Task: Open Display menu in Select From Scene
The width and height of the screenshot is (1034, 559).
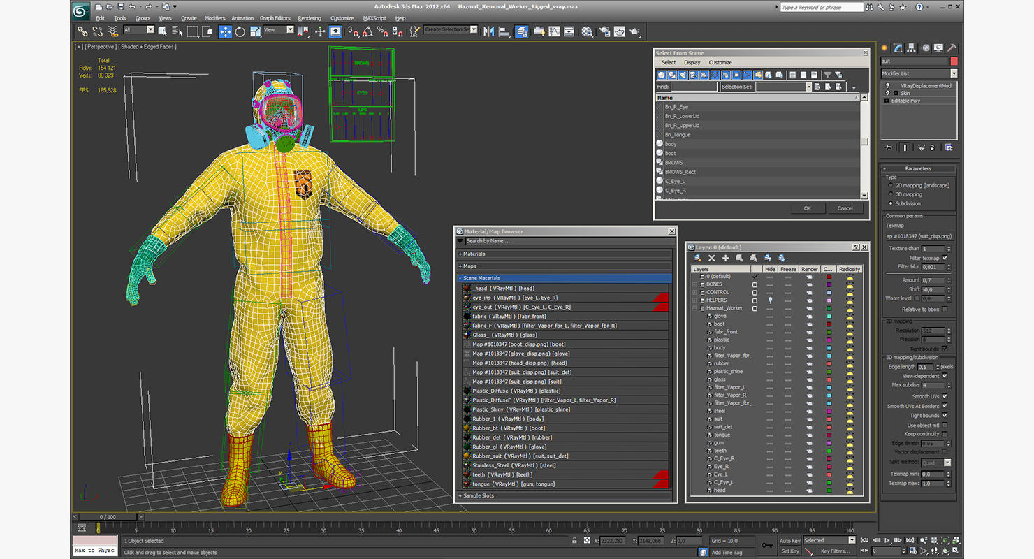Action: [x=692, y=62]
